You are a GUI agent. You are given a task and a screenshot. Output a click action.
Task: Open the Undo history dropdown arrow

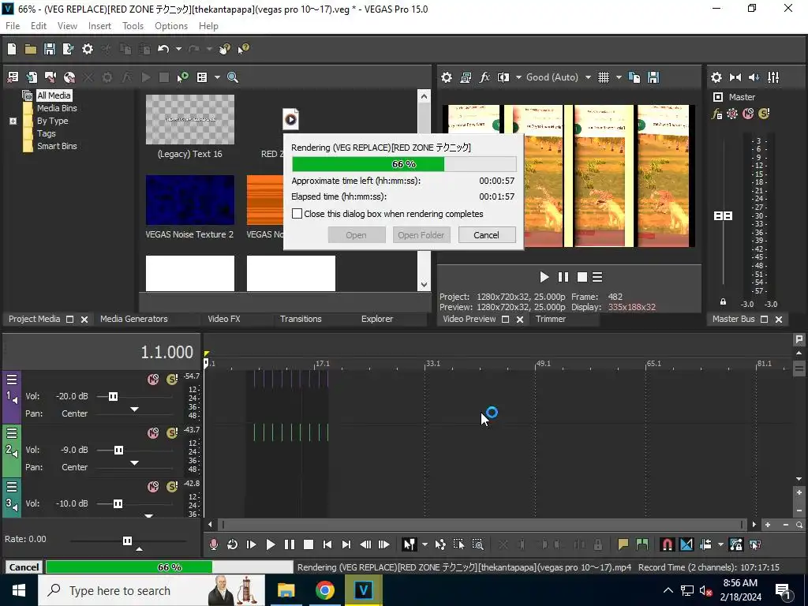178,49
